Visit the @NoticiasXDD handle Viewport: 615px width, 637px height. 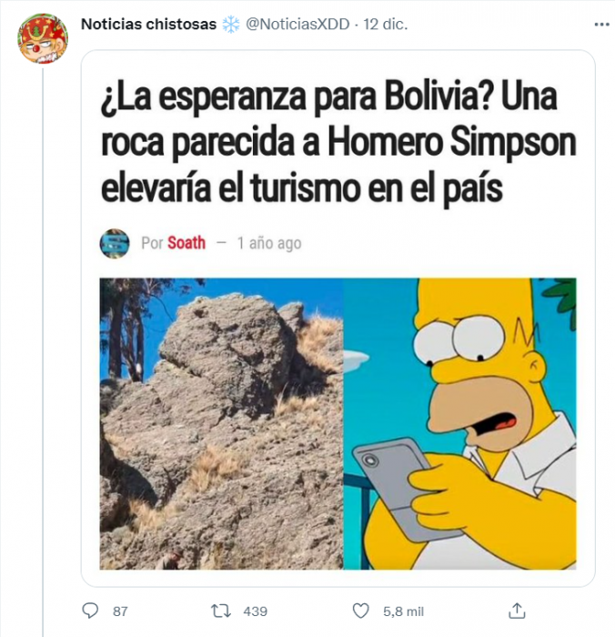pyautogui.click(x=297, y=25)
